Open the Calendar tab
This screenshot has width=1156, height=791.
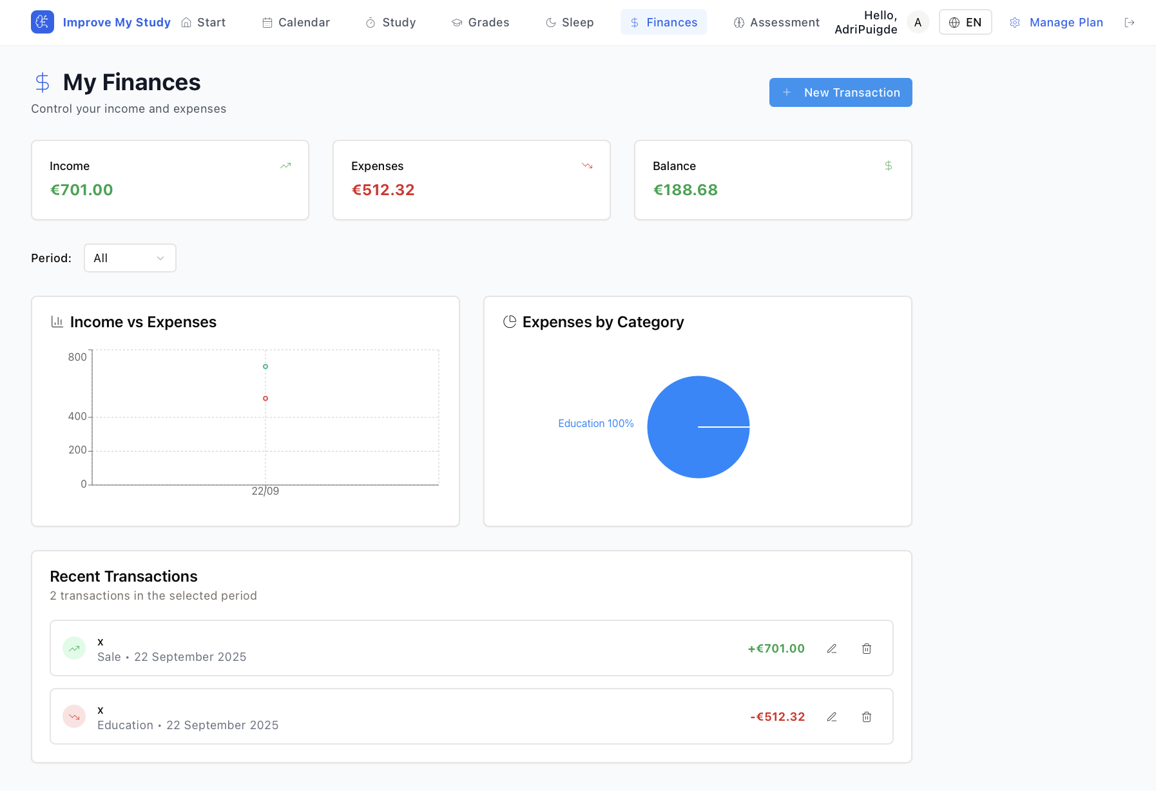click(296, 23)
